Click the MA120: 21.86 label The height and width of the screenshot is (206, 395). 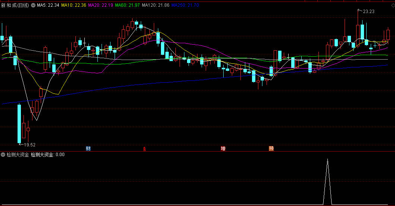click(x=155, y=5)
